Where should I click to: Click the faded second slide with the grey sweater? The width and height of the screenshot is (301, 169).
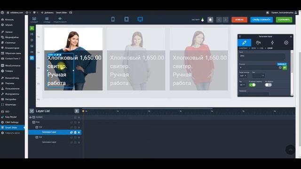136,59
